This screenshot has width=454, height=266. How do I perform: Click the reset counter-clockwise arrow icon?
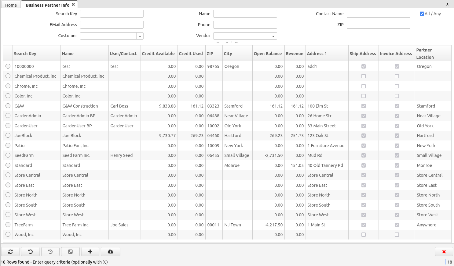pyautogui.click(x=30, y=252)
